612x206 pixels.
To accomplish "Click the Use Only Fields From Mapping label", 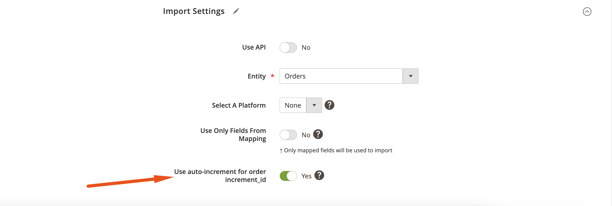I will coord(233,134).
